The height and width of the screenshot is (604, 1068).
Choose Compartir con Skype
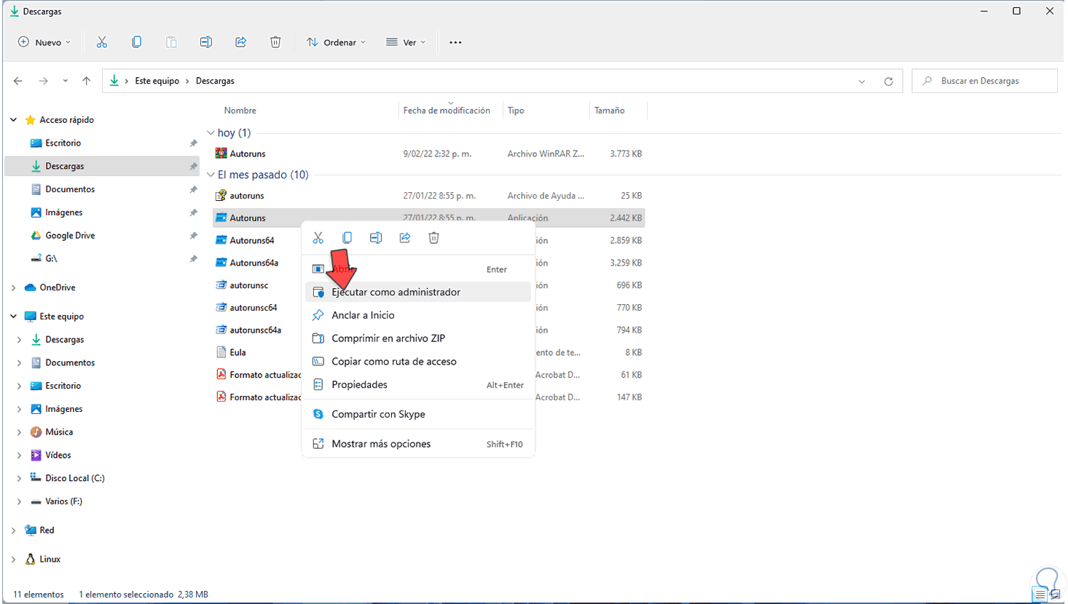point(418,414)
